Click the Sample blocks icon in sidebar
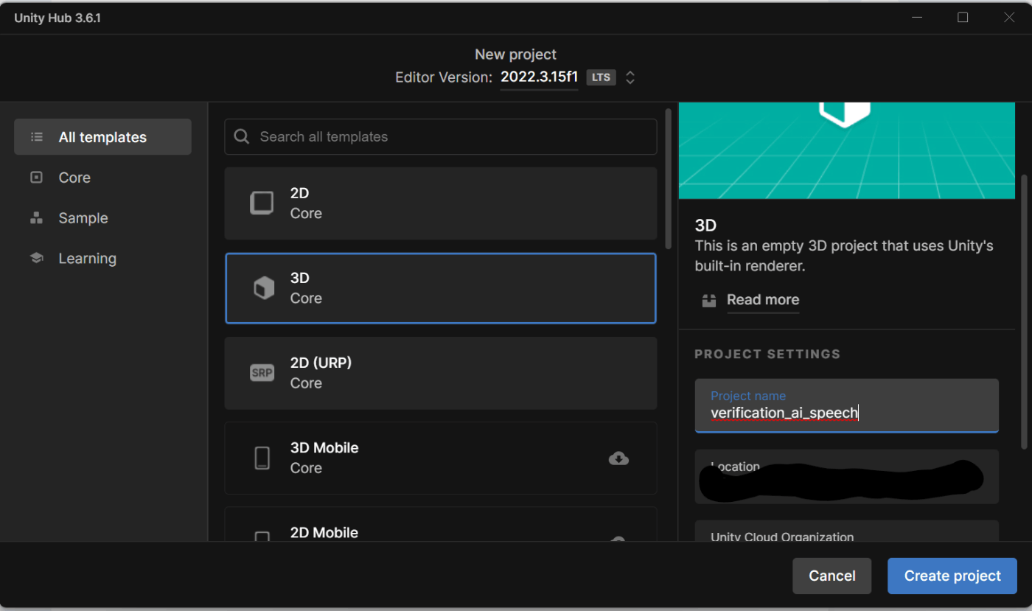The height and width of the screenshot is (611, 1032). 36,218
